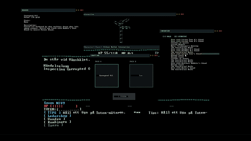Select the Kombinera menu option

point(58,122)
